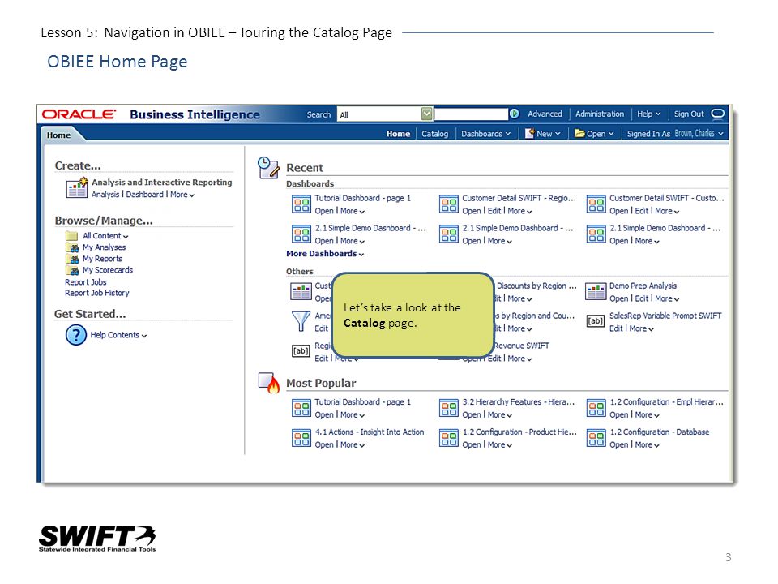Edit the Demo Prep Analysis
The image size is (778, 584).
tap(642, 298)
